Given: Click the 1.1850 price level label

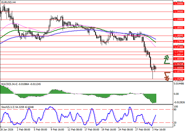Looking at the screenshot, I should pyautogui.click(x=179, y=27).
